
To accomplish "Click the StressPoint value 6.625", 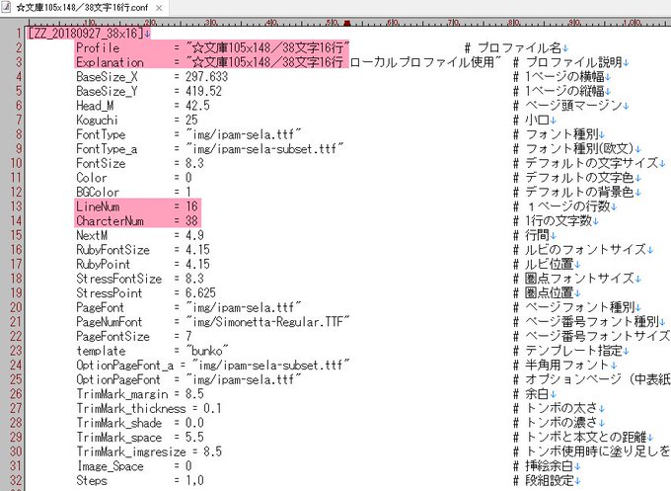I will pos(200,292).
